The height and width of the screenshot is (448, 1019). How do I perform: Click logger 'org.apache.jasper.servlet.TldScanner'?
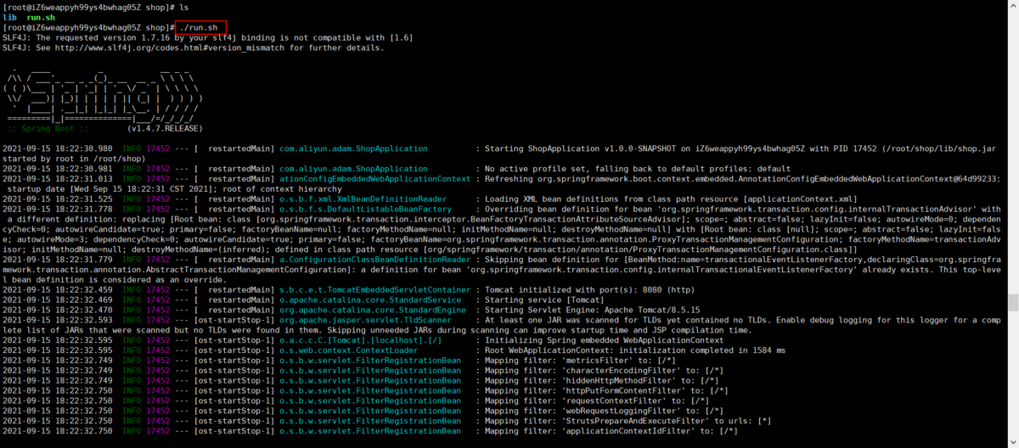click(x=366, y=322)
